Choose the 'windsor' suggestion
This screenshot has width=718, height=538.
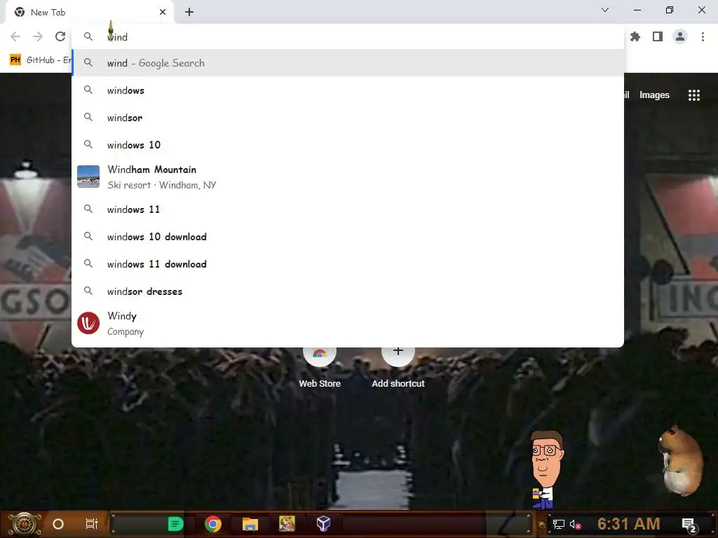pyautogui.click(x=348, y=118)
